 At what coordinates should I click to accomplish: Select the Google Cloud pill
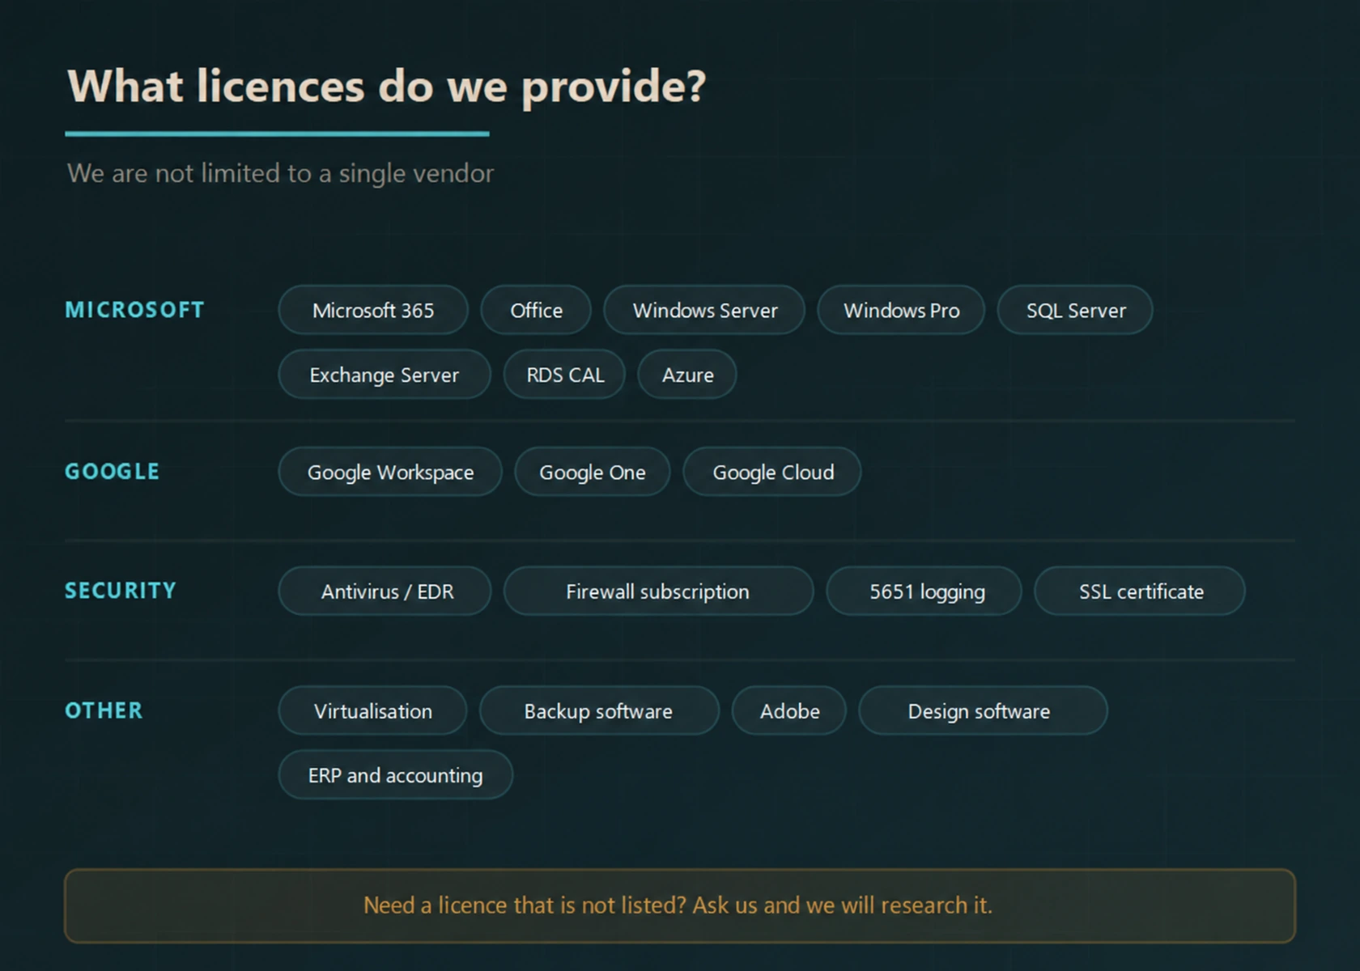click(x=772, y=472)
